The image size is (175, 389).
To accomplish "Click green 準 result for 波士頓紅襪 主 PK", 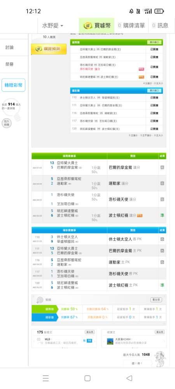I will [162, 285].
